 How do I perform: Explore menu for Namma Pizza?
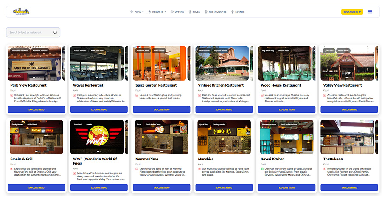pyautogui.click(x=162, y=188)
